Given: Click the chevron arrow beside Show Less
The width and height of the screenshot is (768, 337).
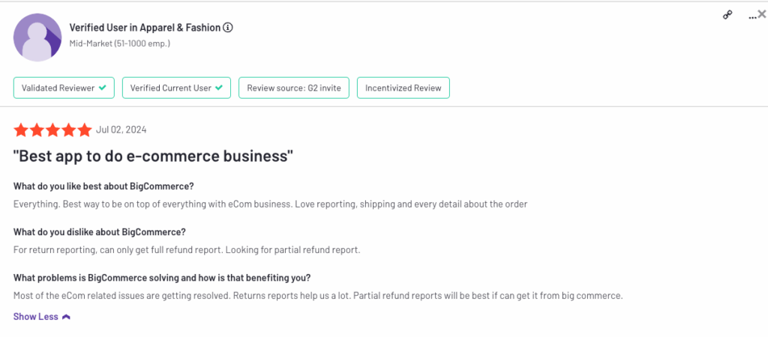Looking at the screenshot, I should [66, 317].
